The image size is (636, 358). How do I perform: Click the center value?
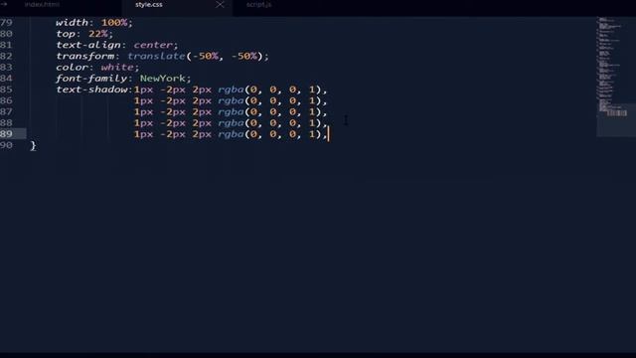coord(153,45)
